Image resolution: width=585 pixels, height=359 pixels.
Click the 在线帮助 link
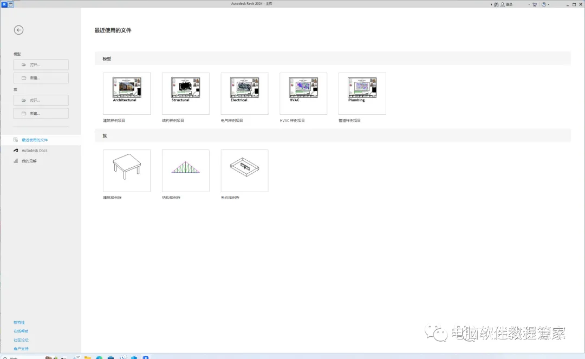(x=21, y=331)
